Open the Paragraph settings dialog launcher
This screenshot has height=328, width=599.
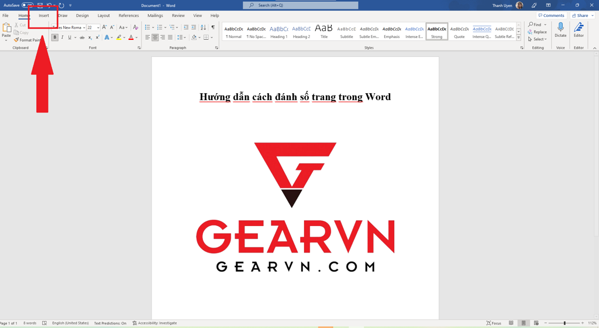[216, 48]
